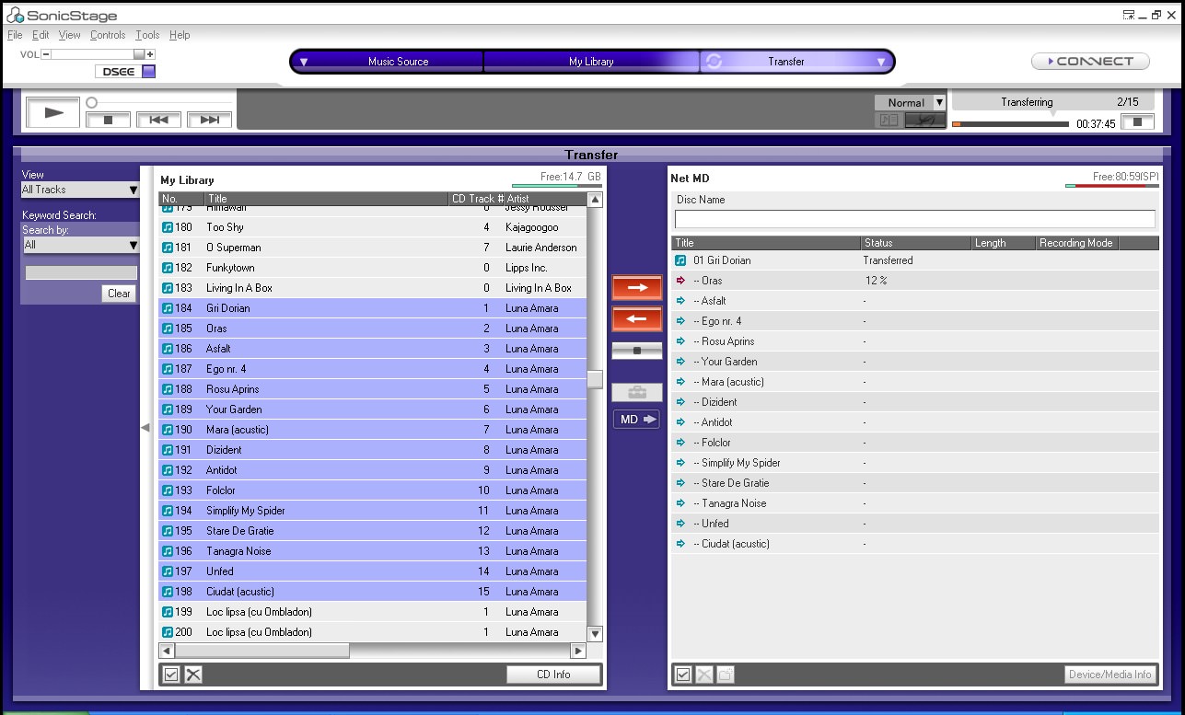Sort library by the Title column header
Image resolution: width=1185 pixels, height=715 pixels.
pos(327,199)
